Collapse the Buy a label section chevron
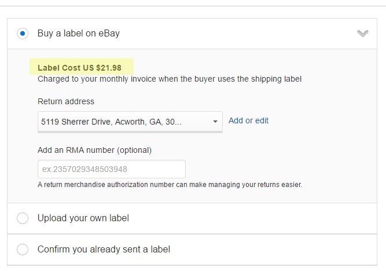Viewport: 386px width, 271px height. coord(363,34)
